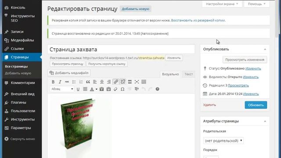Open the Абзац paragraph format dropdown

pos(62,89)
